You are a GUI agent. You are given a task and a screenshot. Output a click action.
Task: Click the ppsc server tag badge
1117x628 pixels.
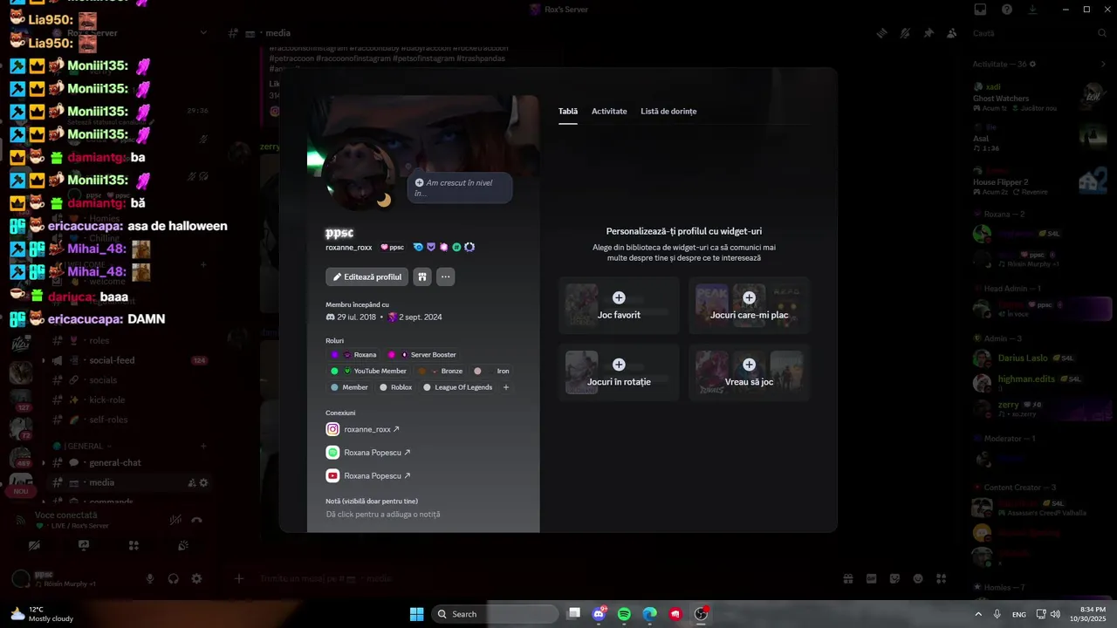[x=393, y=248]
